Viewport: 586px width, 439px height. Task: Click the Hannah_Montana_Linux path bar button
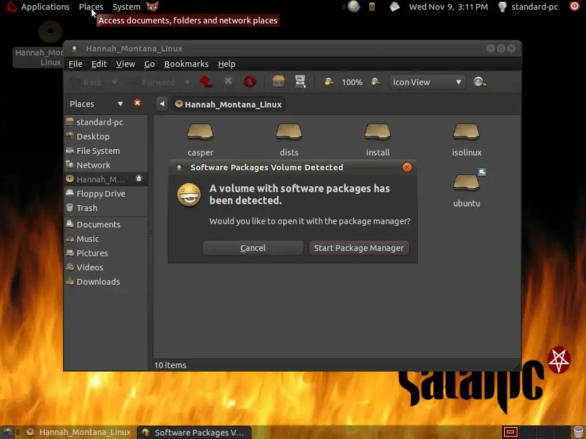tap(228, 104)
